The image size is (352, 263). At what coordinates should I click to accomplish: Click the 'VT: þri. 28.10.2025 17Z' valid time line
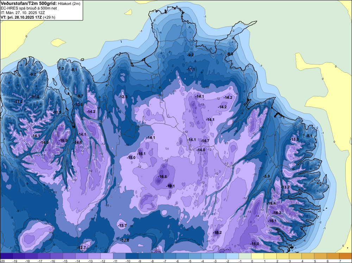click(x=21, y=17)
